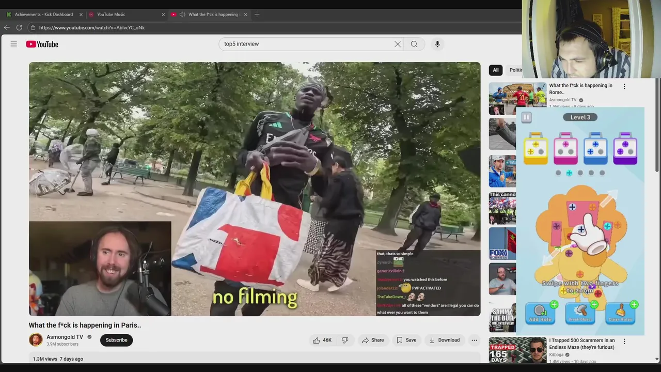Click the magnifier search button
This screenshot has width=661, height=372.
point(414,44)
